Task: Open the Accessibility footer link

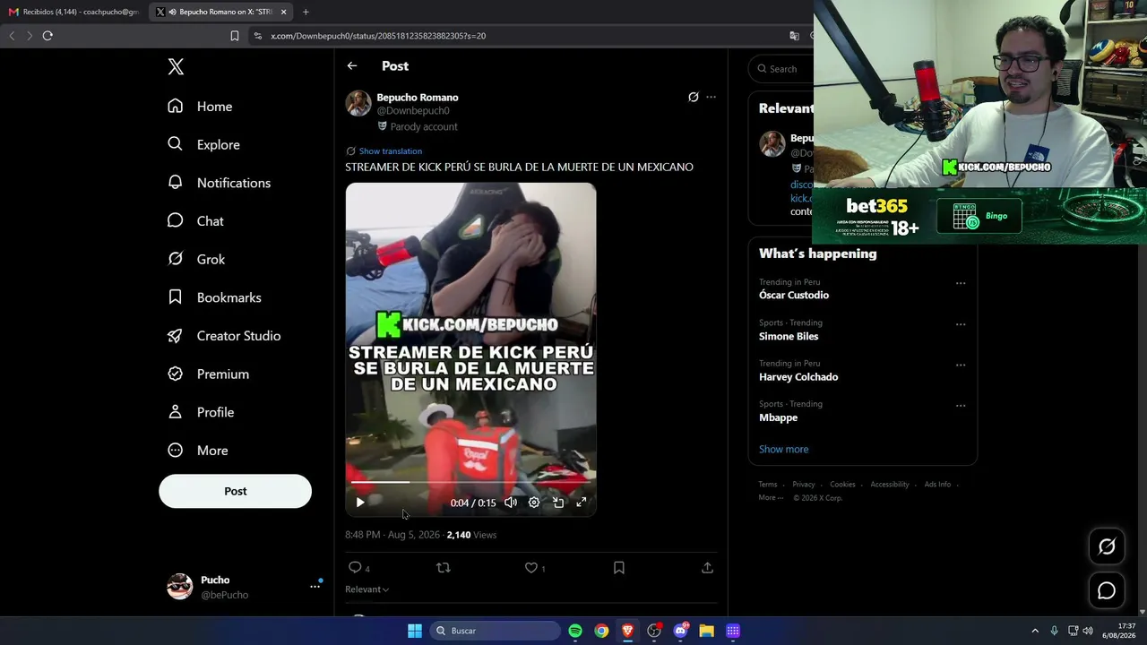Action: [890, 485]
